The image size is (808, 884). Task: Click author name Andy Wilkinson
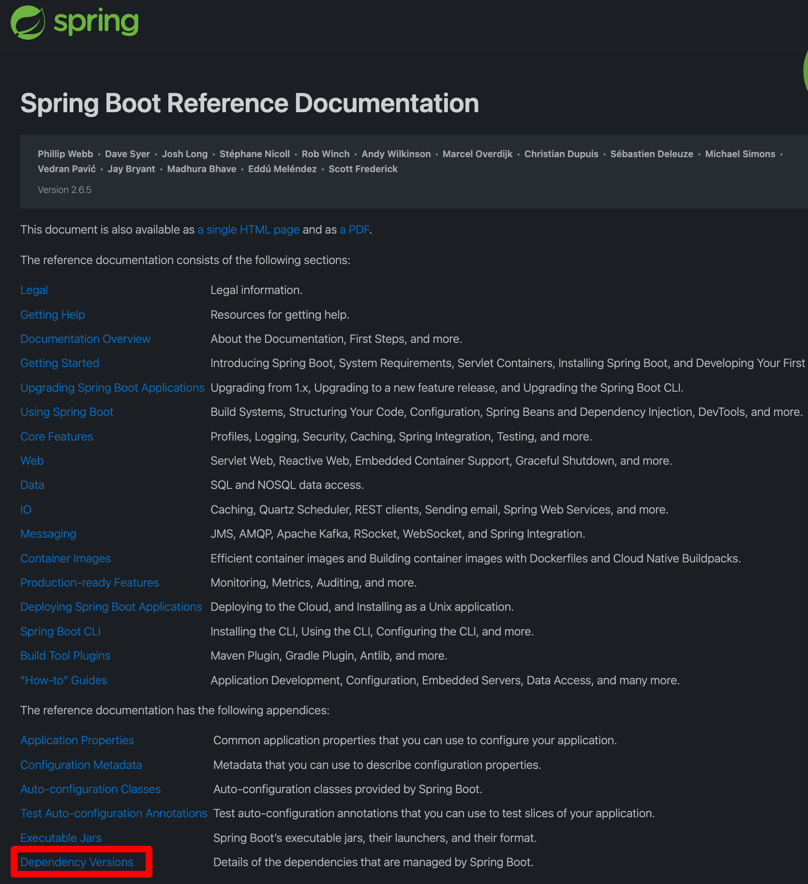click(396, 154)
